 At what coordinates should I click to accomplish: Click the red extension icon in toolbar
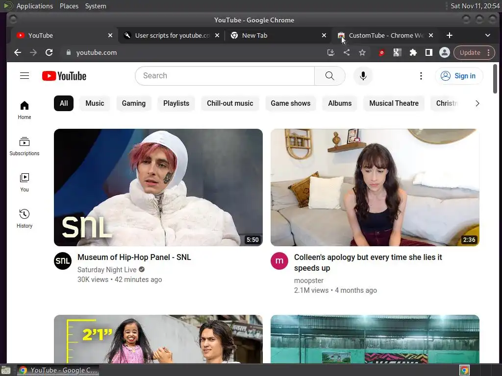(381, 53)
